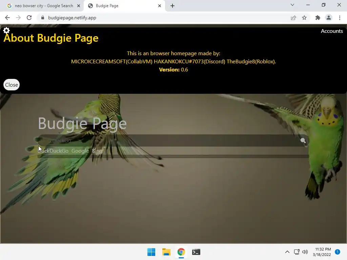This screenshot has height=260, width=347.
Task: Click 'This is an browser homepage' text
Action: point(173,53)
